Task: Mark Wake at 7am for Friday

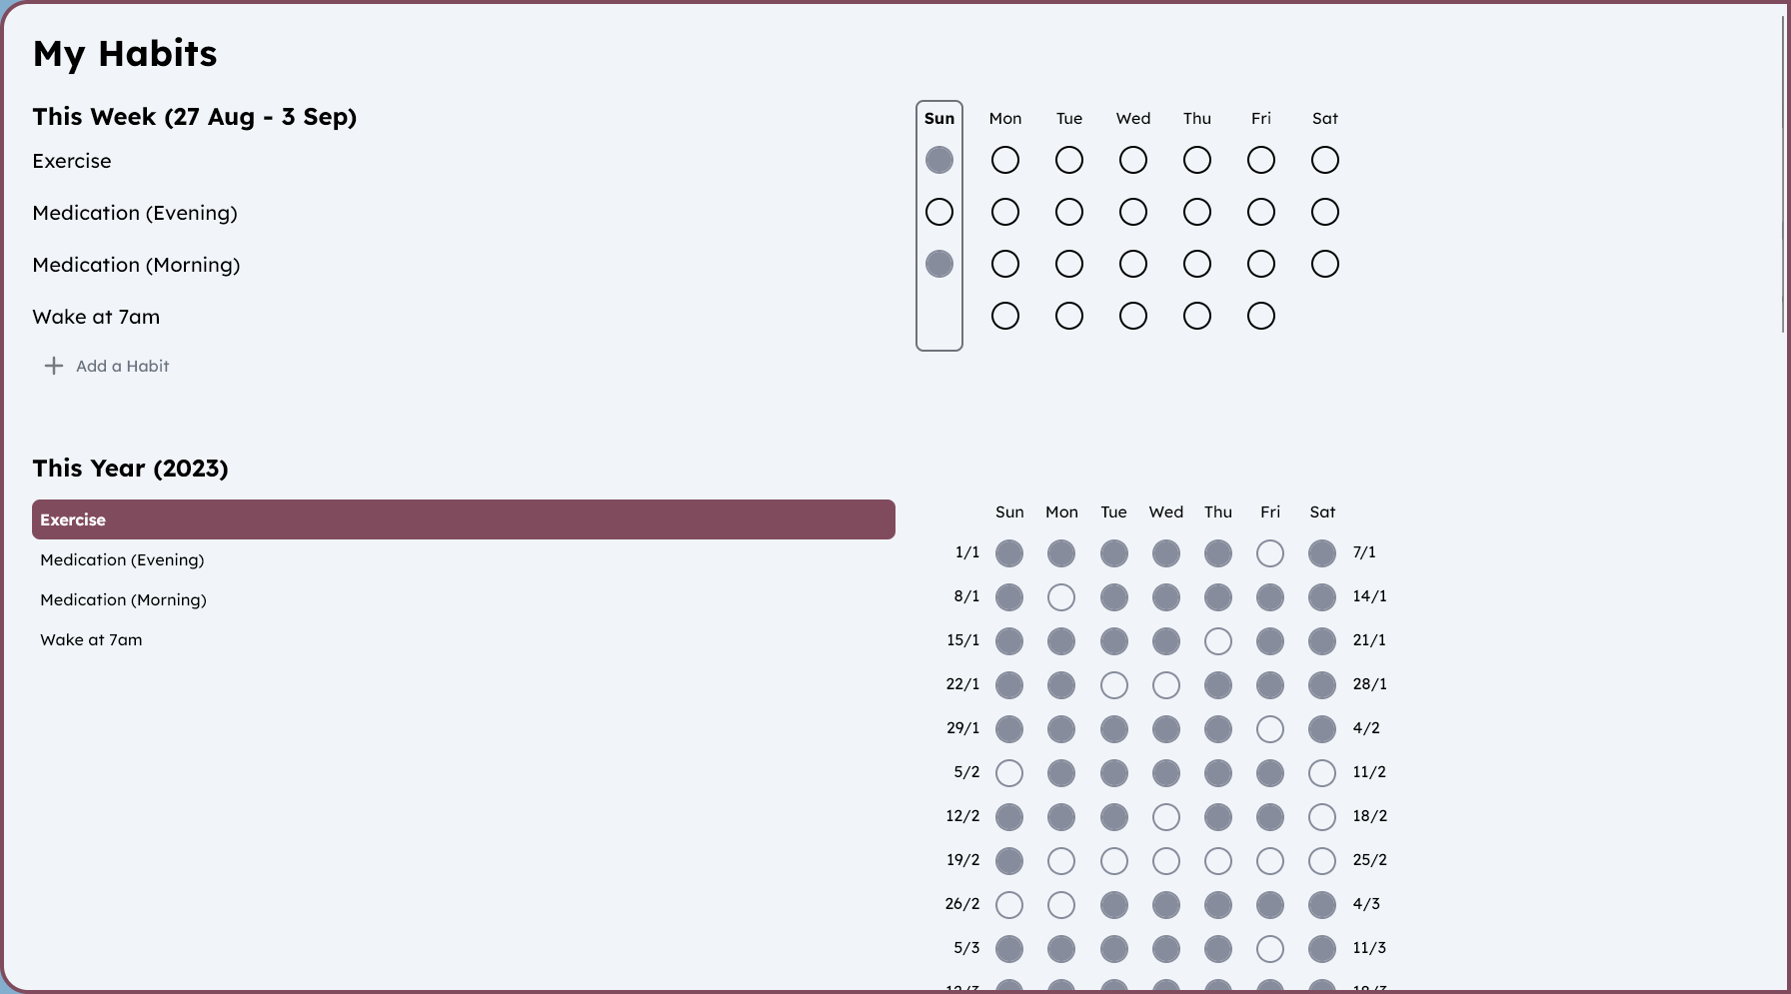Action: click(x=1261, y=316)
